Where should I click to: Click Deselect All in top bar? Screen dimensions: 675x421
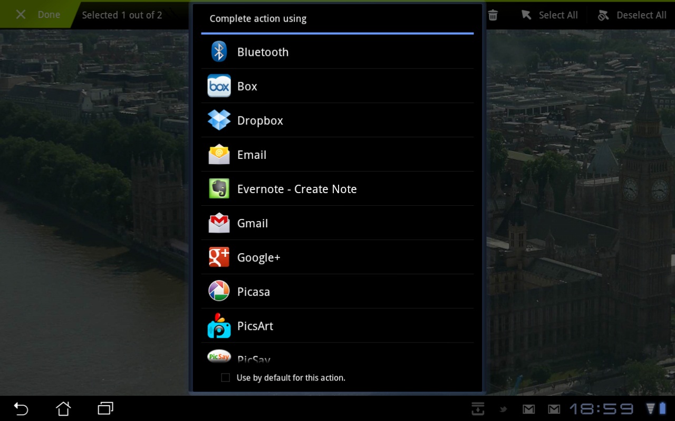632,15
